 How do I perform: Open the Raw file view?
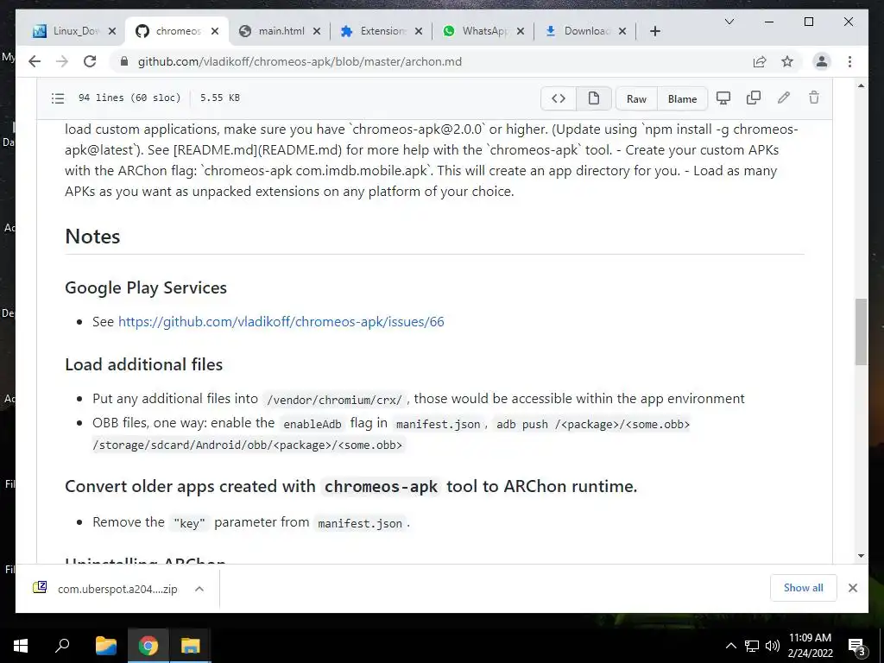[x=636, y=98]
